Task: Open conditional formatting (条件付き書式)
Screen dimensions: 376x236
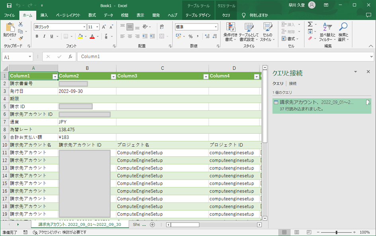Action: pos(231,32)
